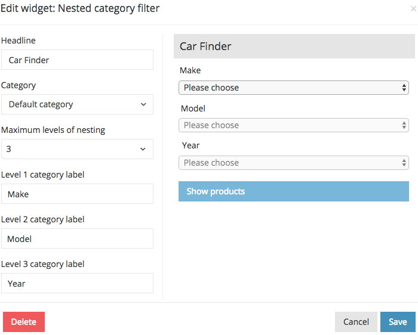Click the Headline label text

coord(19,41)
